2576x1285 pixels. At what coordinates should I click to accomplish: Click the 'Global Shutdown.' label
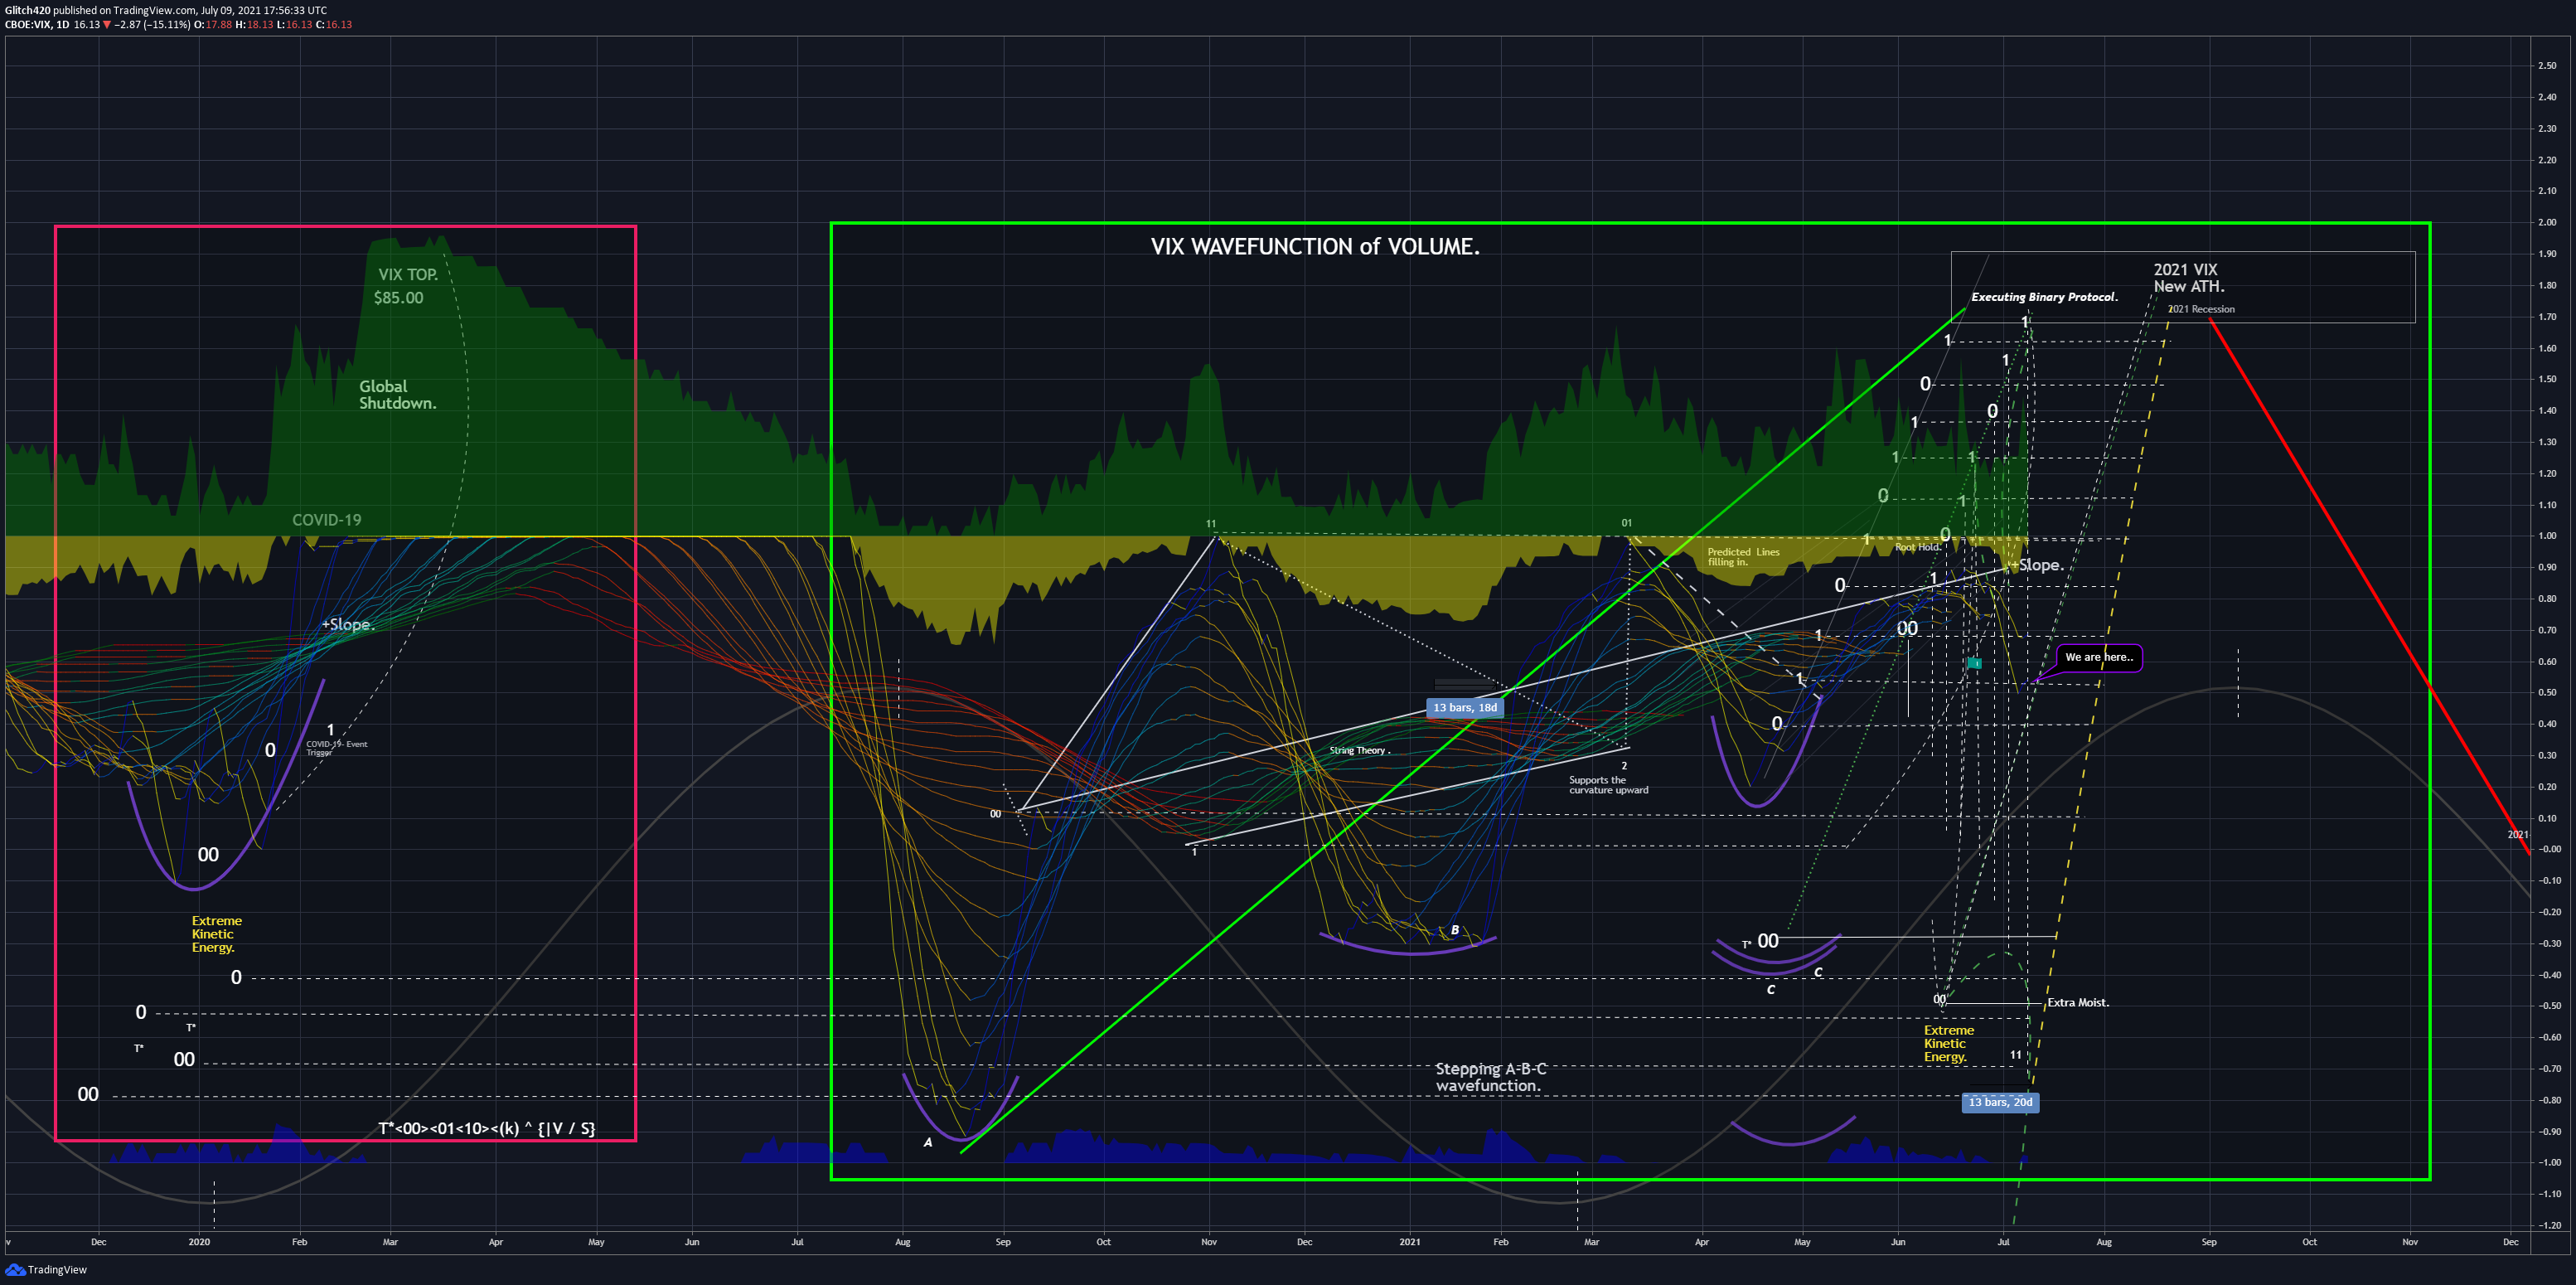point(397,395)
